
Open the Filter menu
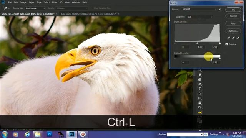[55, 2]
